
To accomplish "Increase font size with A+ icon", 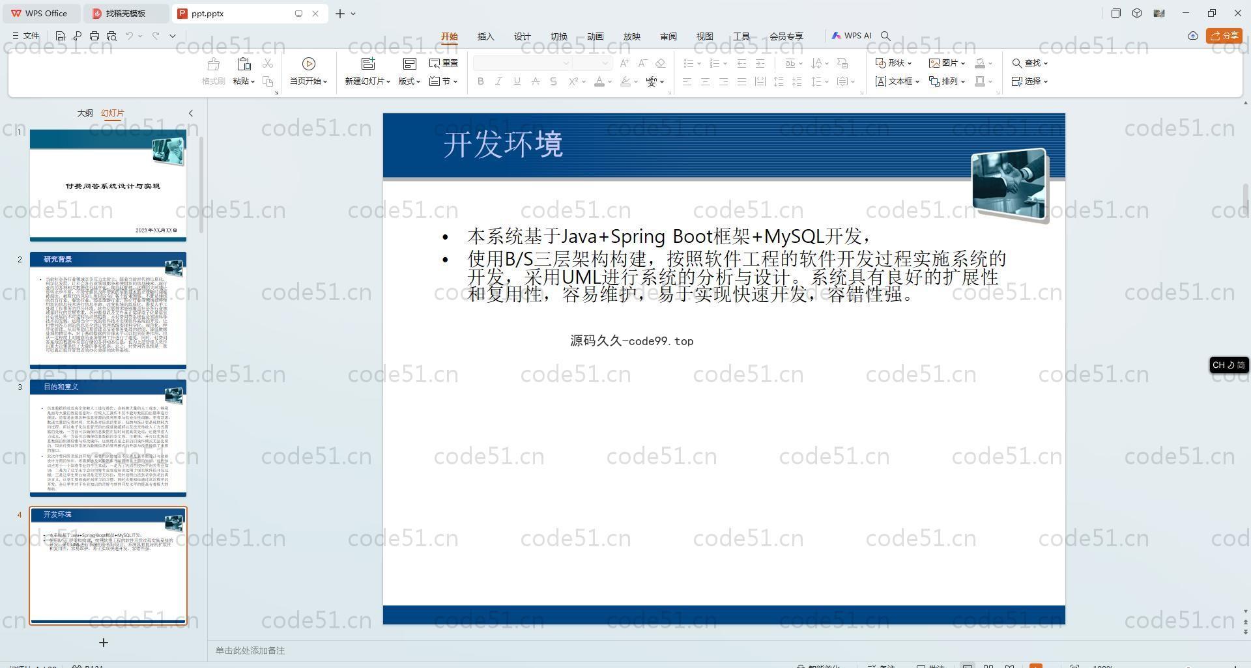I will tap(624, 63).
